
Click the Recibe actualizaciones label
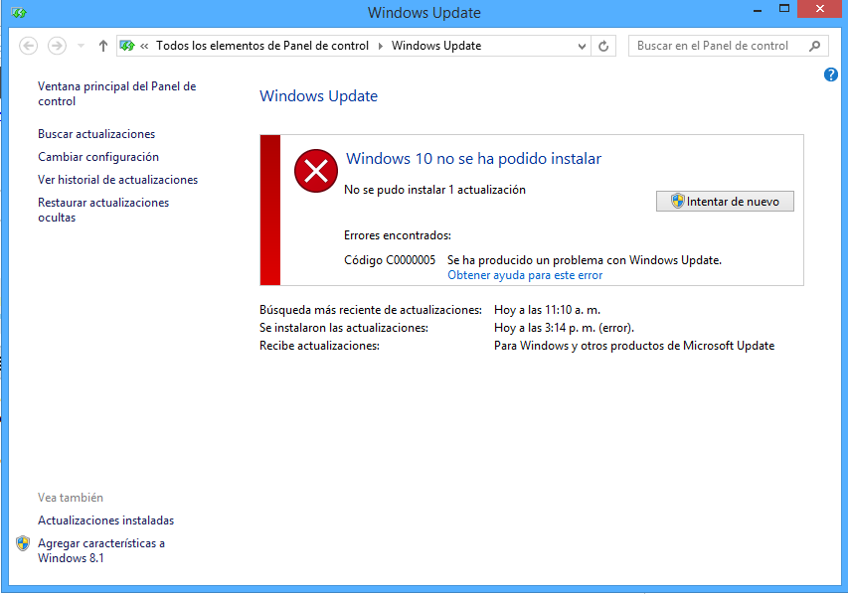click(320, 346)
